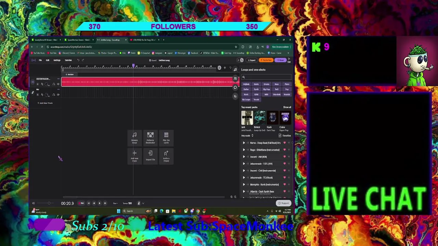
Task: Open the Jerk sound pack
Action: coord(247,118)
